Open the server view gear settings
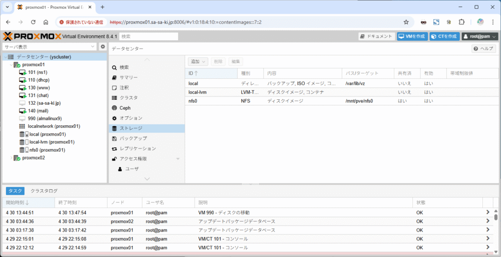The image size is (501, 257). (103, 47)
